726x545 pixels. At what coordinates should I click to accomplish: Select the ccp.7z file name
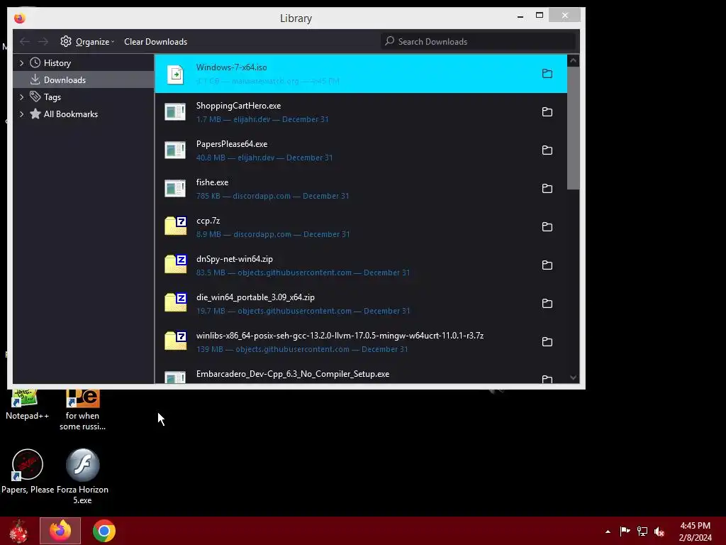pos(208,221)
